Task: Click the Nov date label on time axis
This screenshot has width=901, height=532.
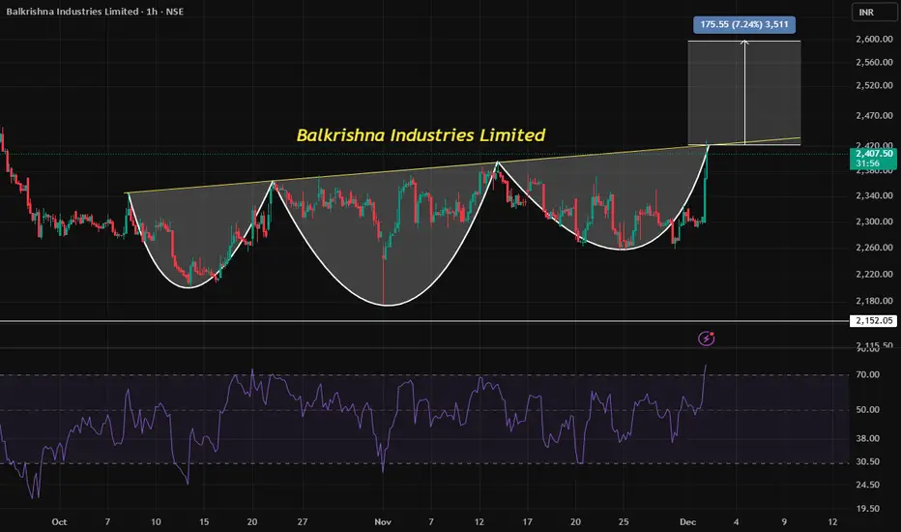Action: pos(383,521)
